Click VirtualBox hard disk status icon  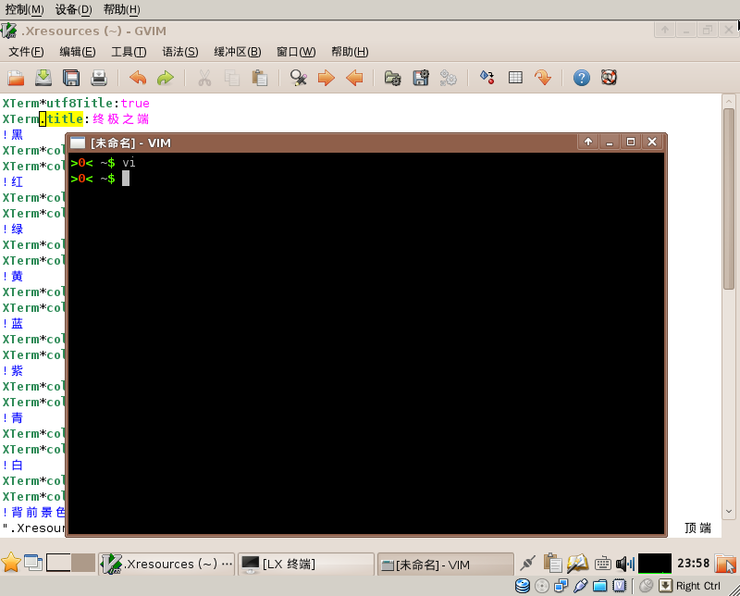[523, 586]
